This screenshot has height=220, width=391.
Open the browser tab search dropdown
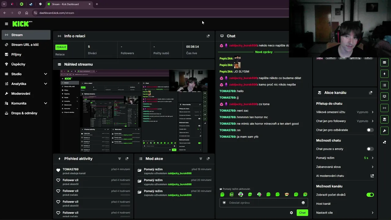tap(4, 4)
